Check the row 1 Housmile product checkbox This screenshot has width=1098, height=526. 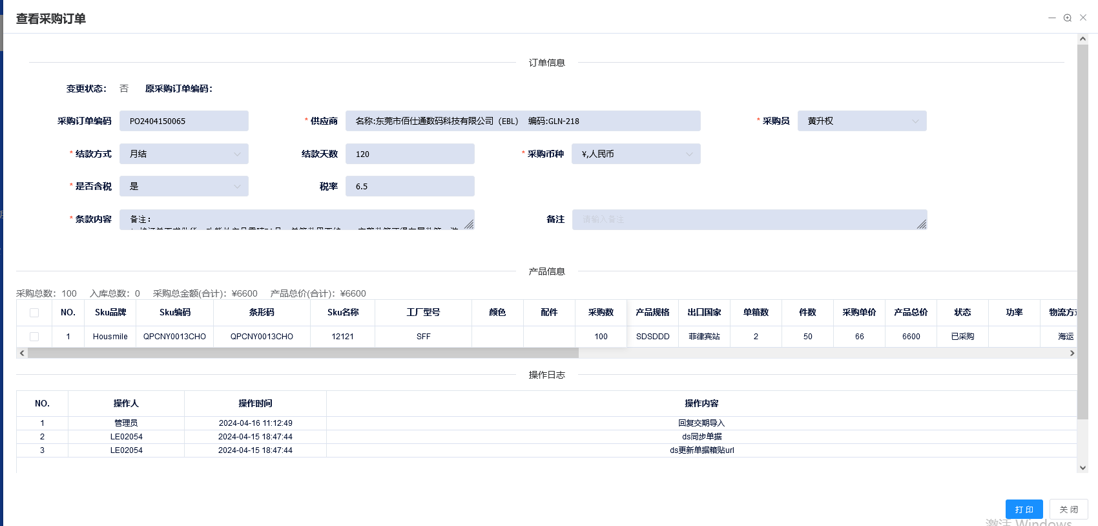[x=34, y=337]
